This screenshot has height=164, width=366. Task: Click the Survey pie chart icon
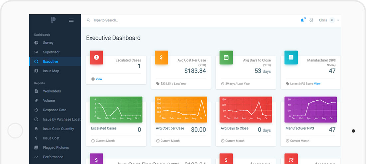coord(36,43)
